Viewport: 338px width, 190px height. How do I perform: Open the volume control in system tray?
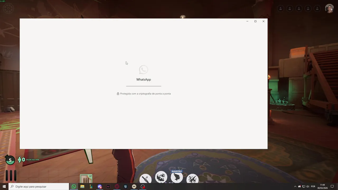click(x=308, y=187)
